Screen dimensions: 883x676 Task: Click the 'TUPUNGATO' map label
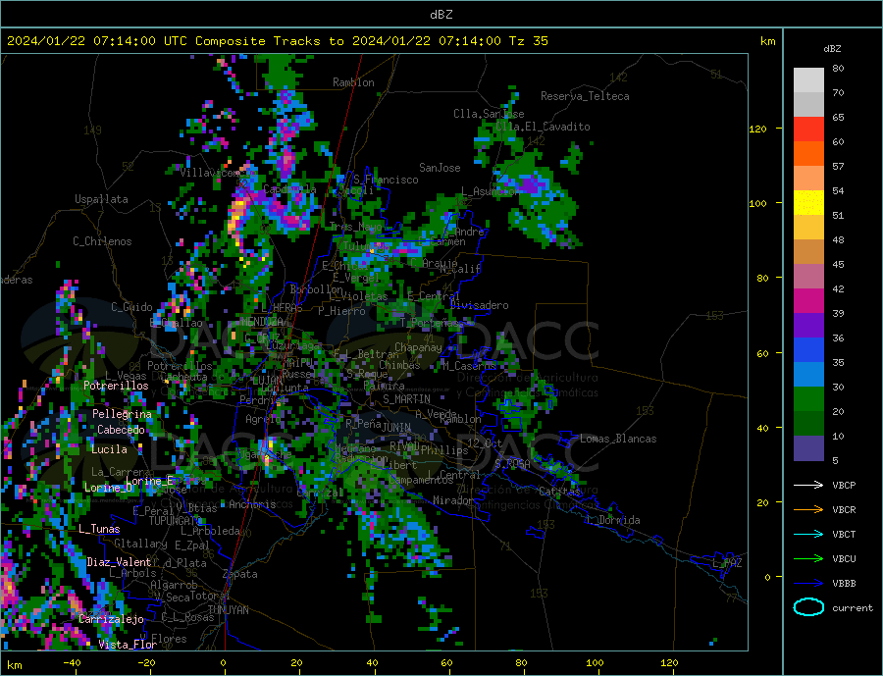176,521
